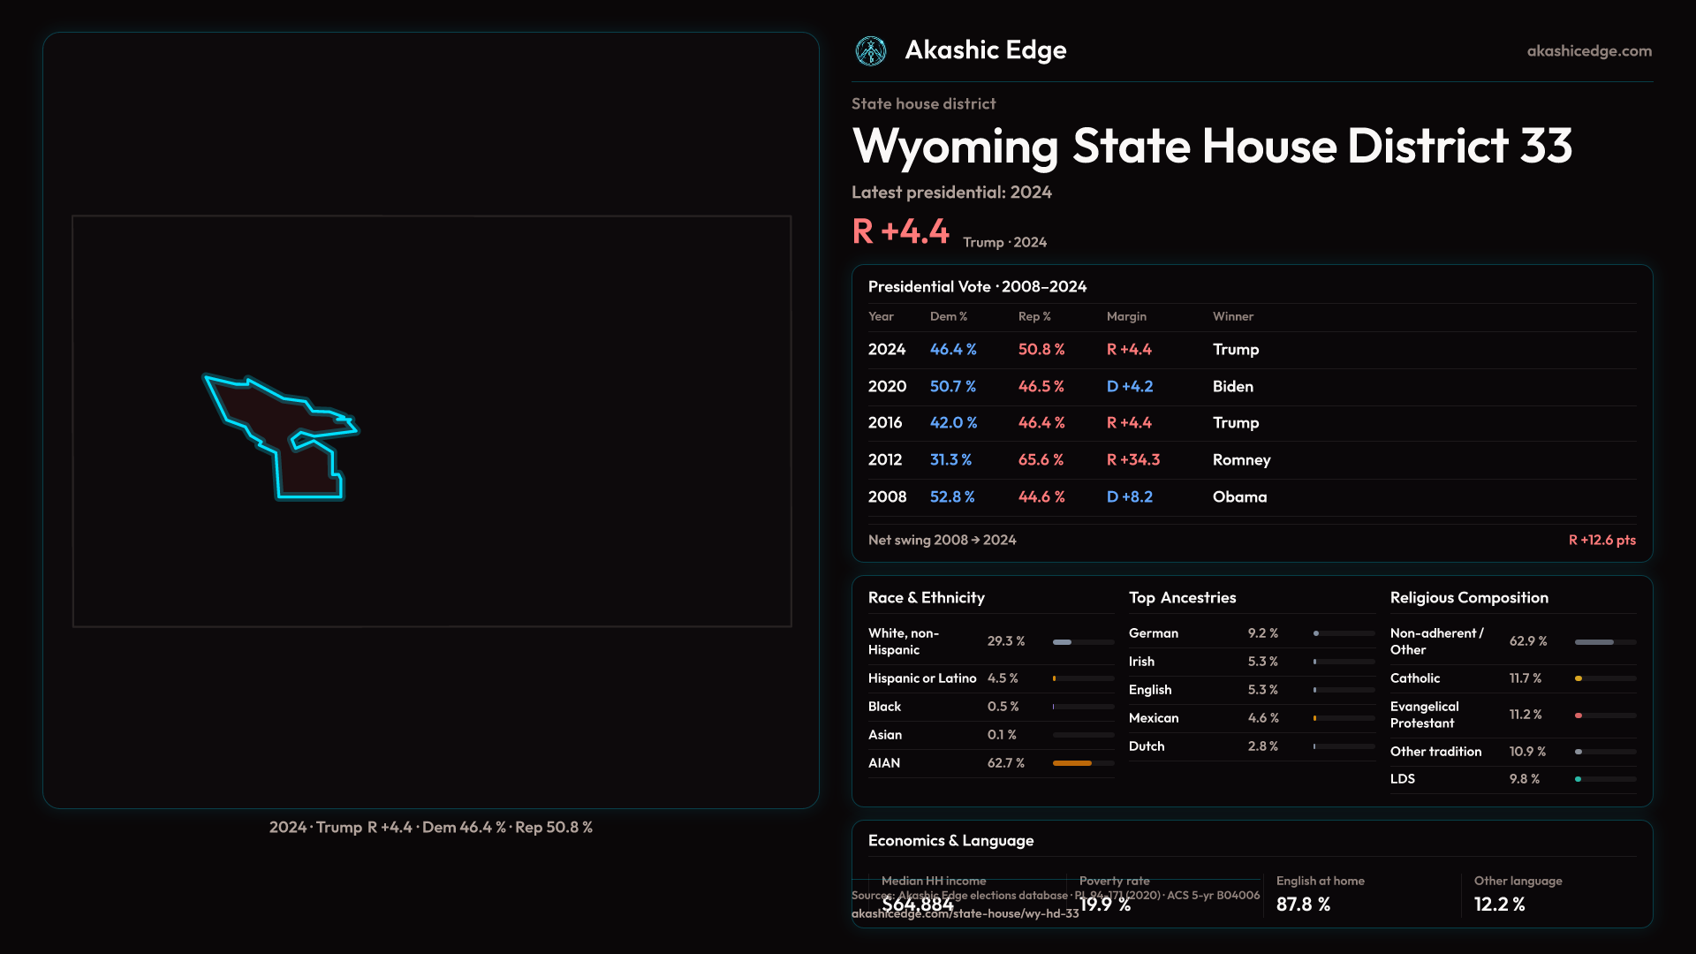This screenshot has height=954, width=1696.
Task: Click the Catholic yellow indicator dot
Action: point(1579,678)
